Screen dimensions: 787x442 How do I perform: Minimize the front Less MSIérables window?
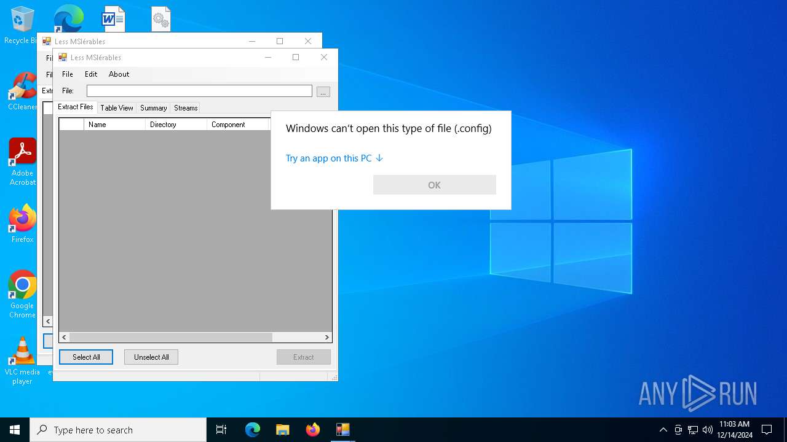(268, 57)
